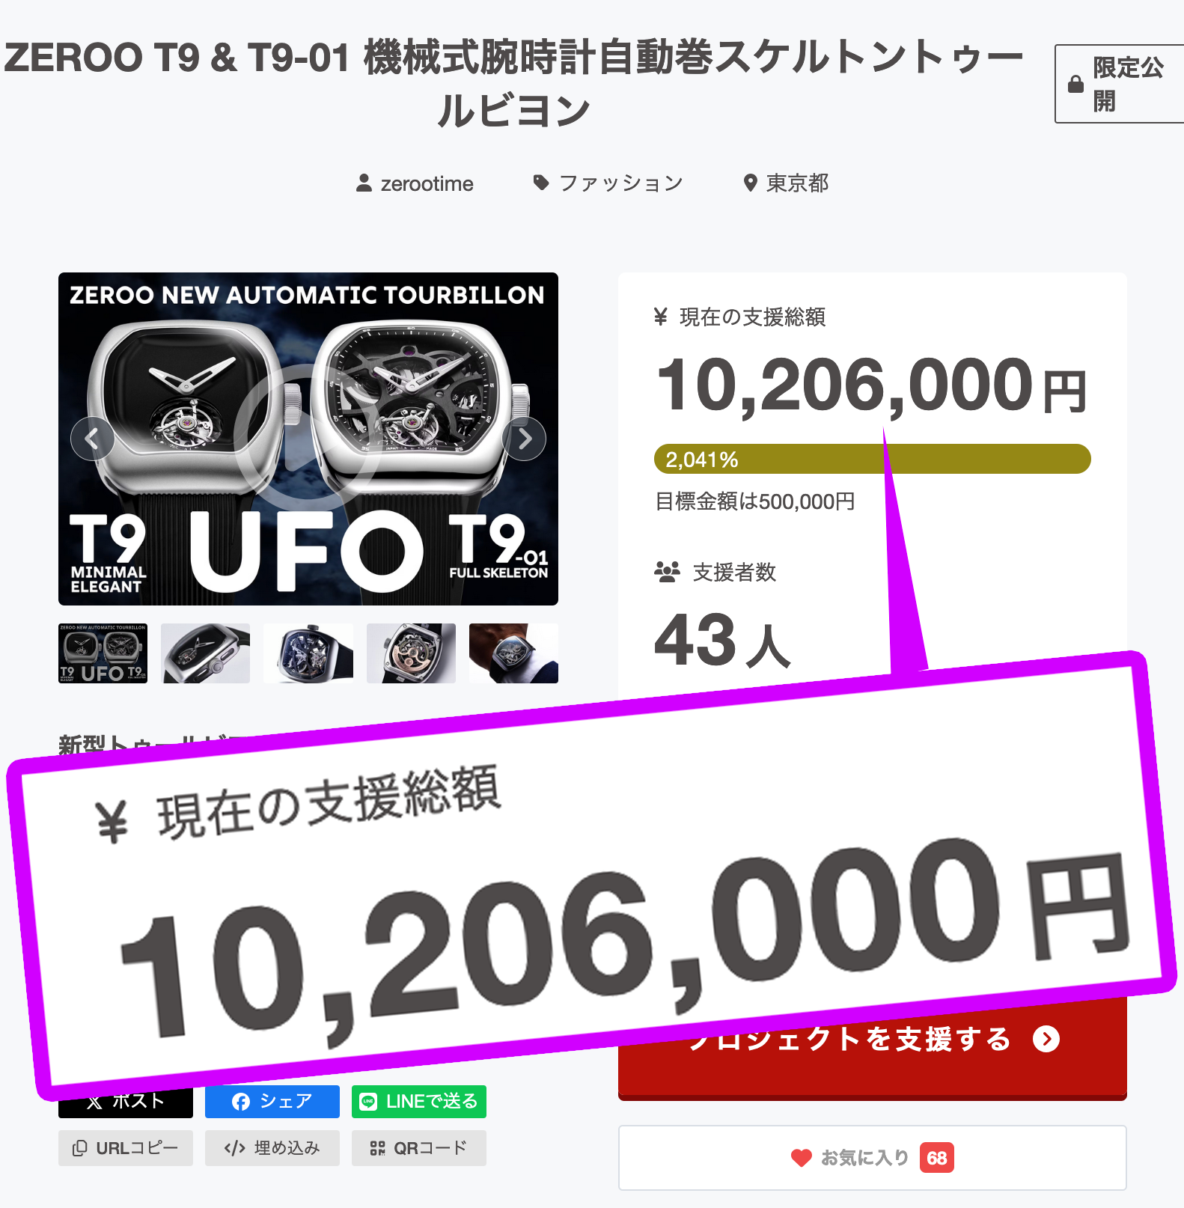
Task: Click the previous image arrow on the carousel
Action: point(92,439)
